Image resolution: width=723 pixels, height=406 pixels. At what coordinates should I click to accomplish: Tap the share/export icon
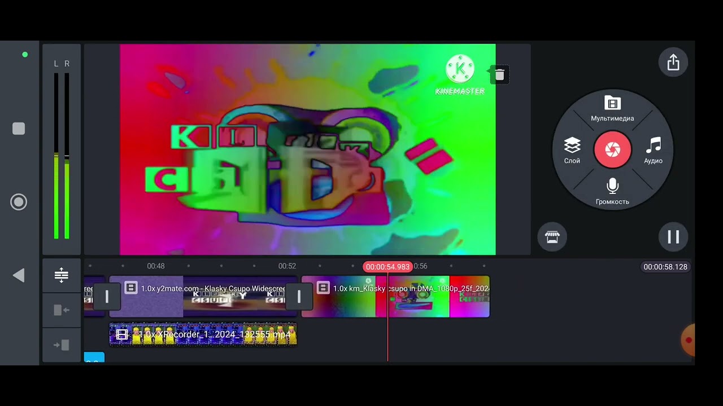coord(673,62)
